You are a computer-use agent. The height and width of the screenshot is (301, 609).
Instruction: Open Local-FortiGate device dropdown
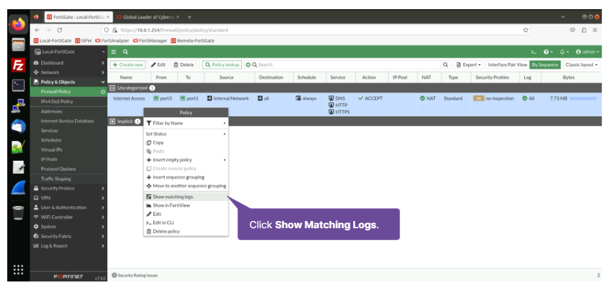pyautogui.click(x=68, y=52)
